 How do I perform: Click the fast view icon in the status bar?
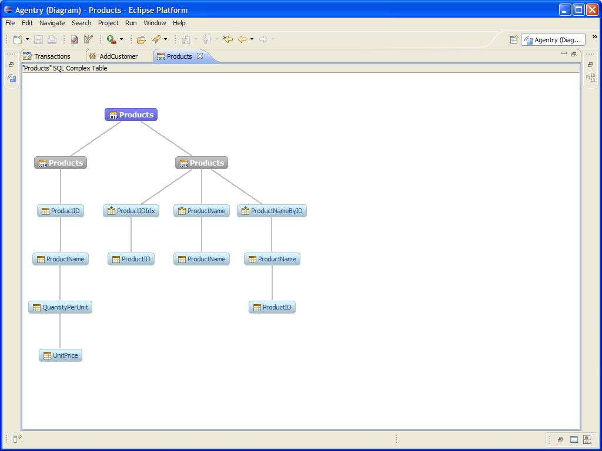click(17, 439)
